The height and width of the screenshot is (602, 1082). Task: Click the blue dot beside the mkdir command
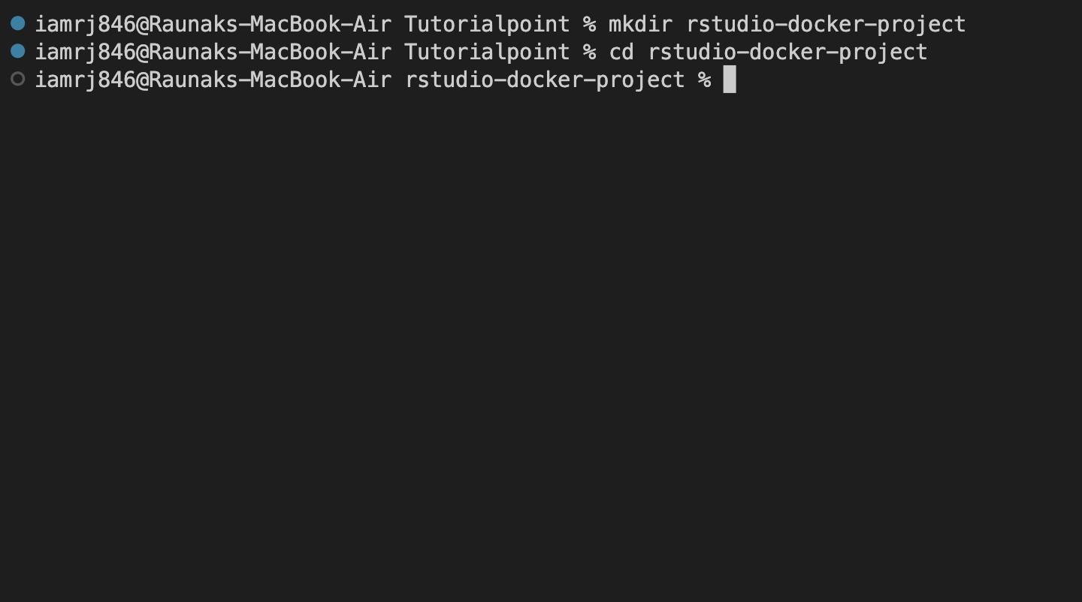tap(18, 24)
